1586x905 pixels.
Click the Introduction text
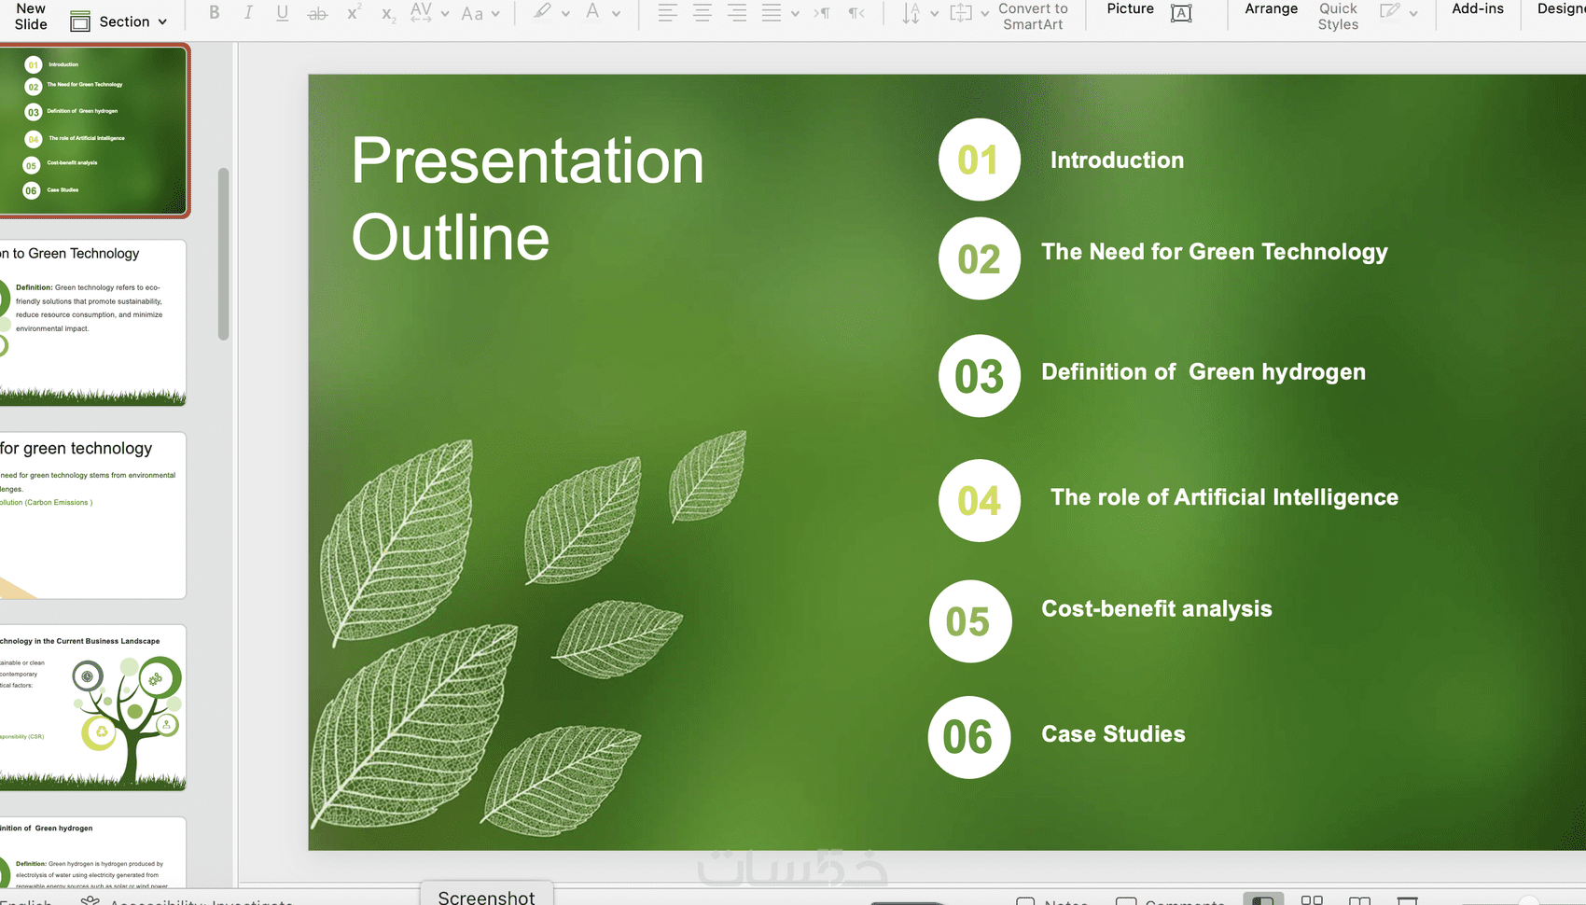[1117, 160]
